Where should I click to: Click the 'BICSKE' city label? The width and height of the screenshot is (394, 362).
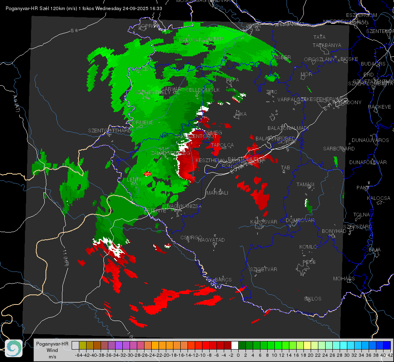coord(349,59)
